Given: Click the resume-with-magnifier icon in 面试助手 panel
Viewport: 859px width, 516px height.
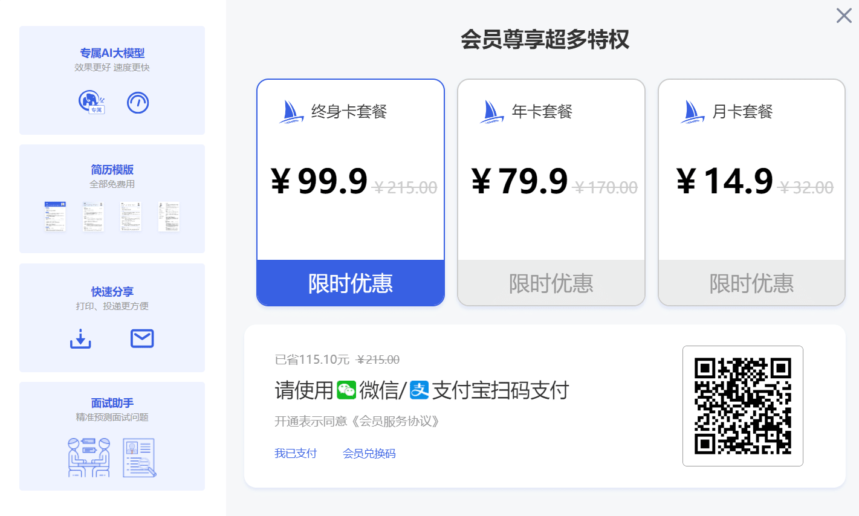Looking at the screenshot, I should pos(139,457).
